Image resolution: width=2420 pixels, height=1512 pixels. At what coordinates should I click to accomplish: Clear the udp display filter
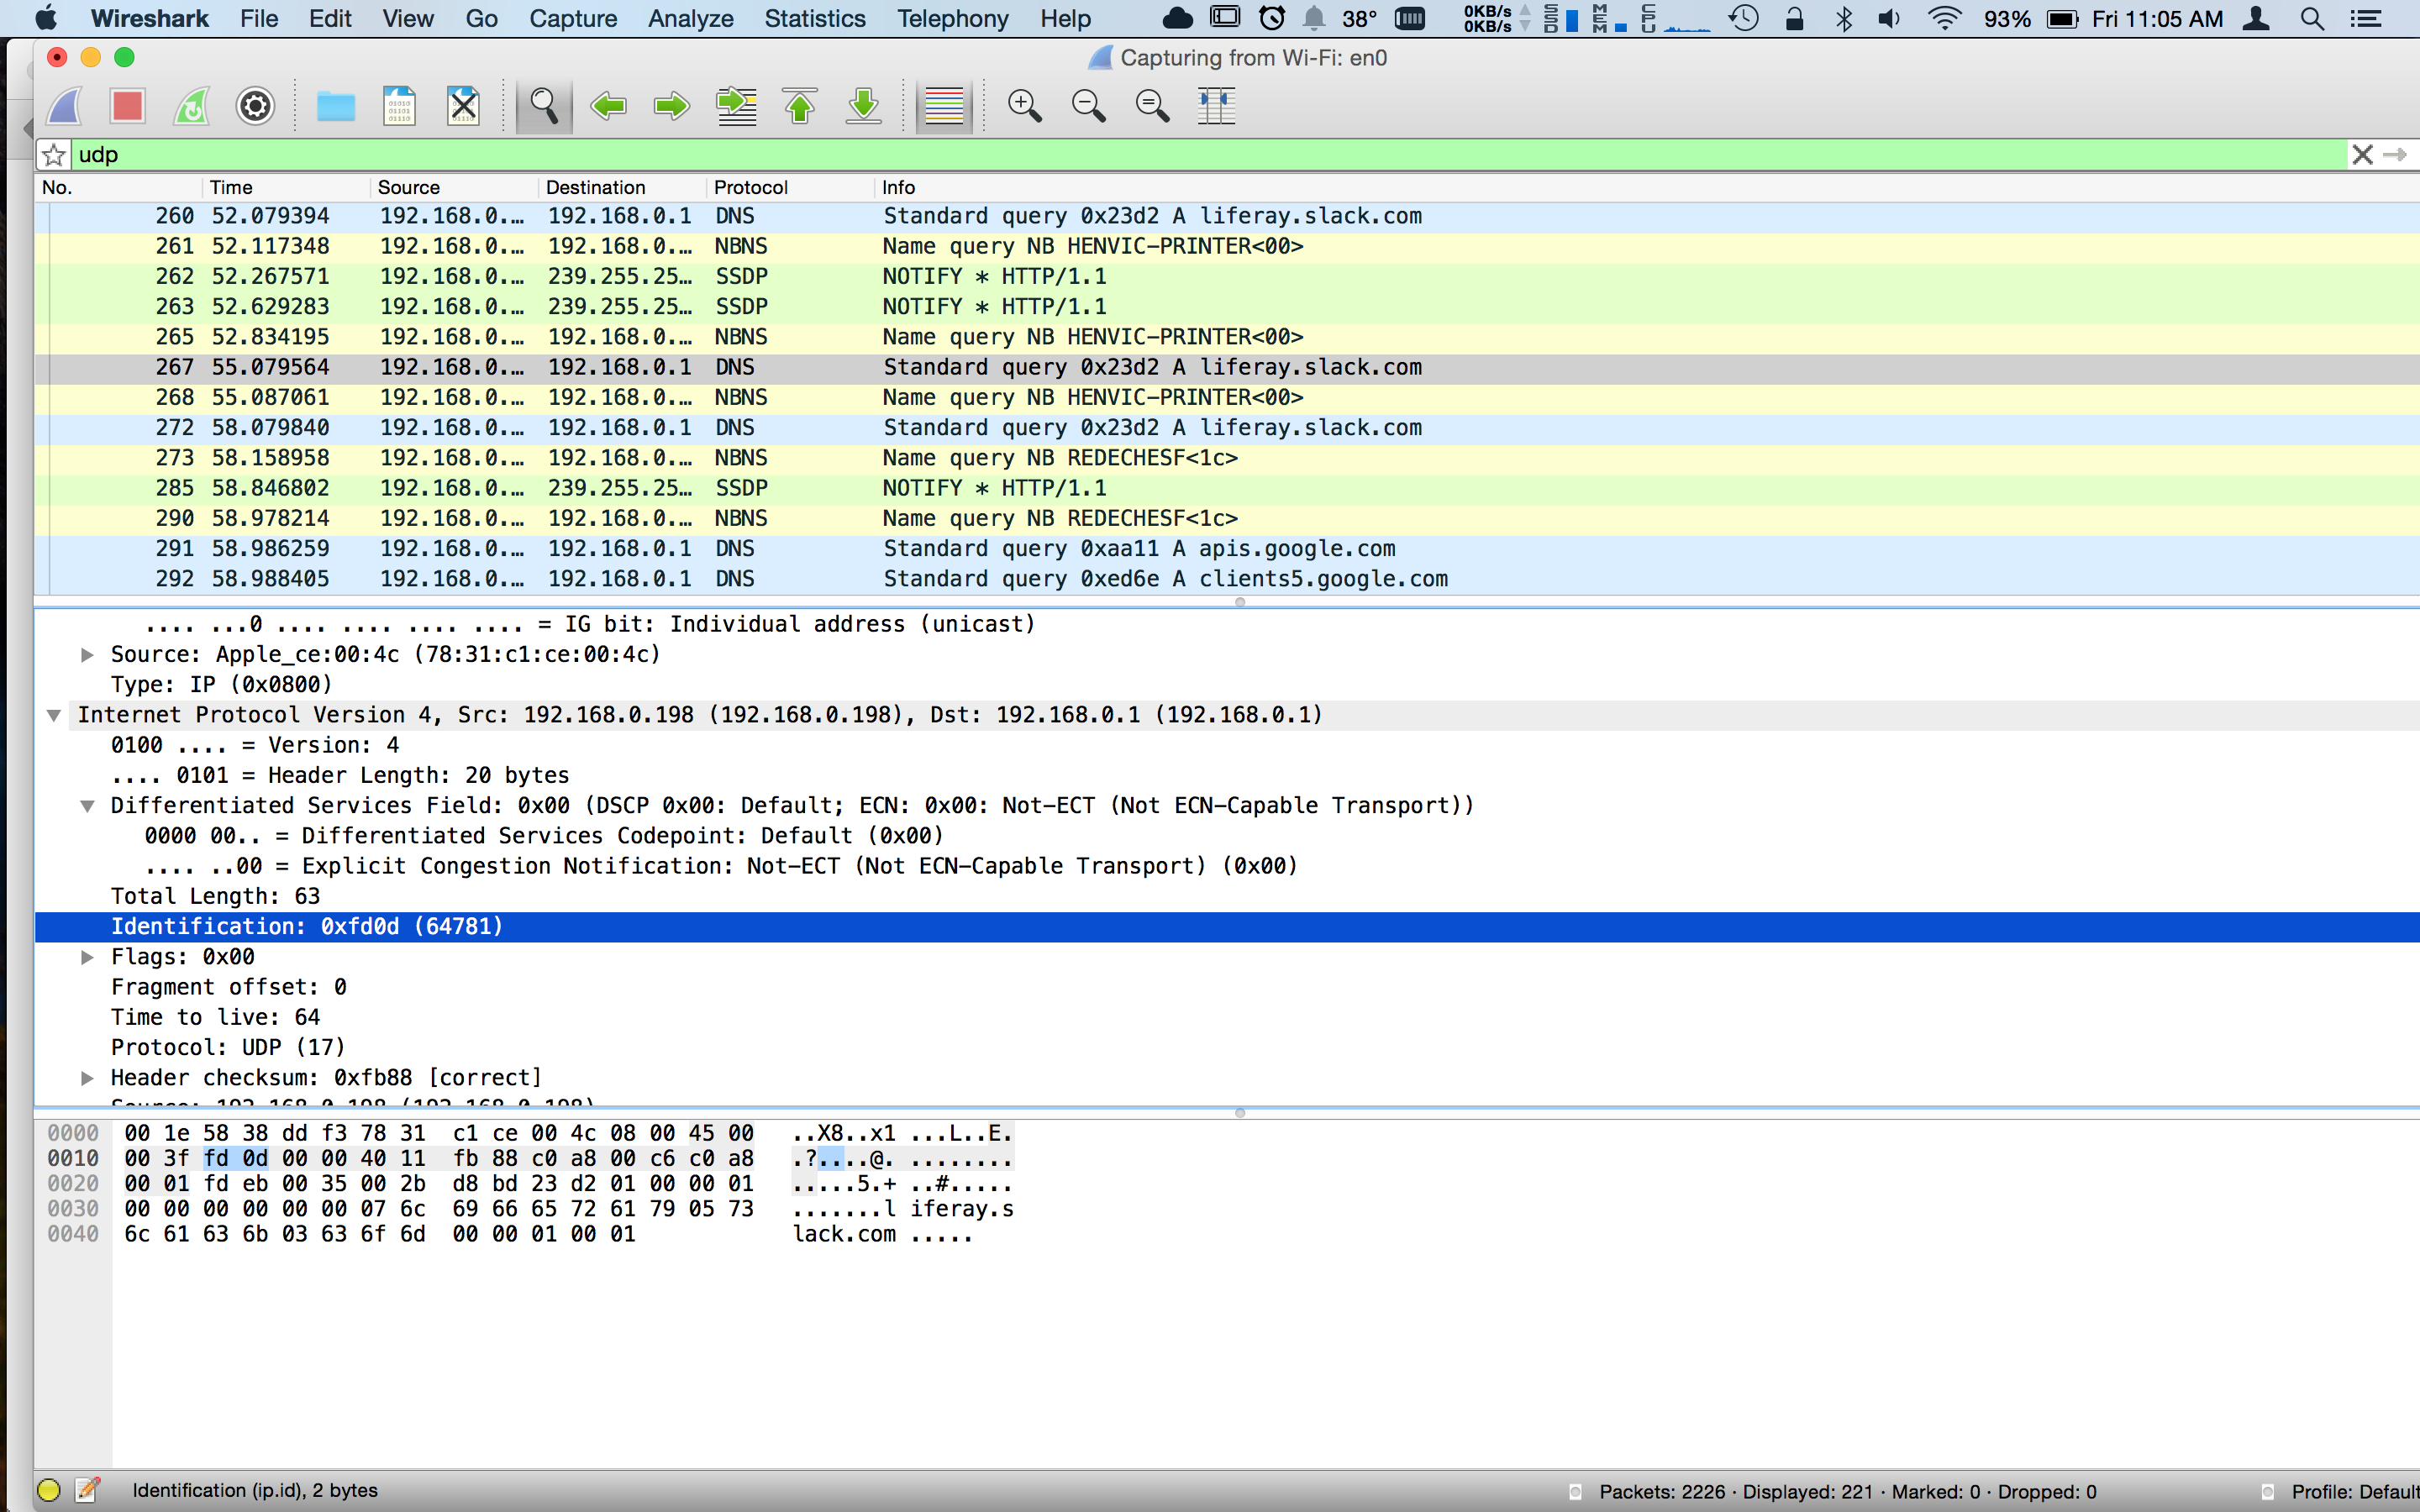(x=2362, y=155)
